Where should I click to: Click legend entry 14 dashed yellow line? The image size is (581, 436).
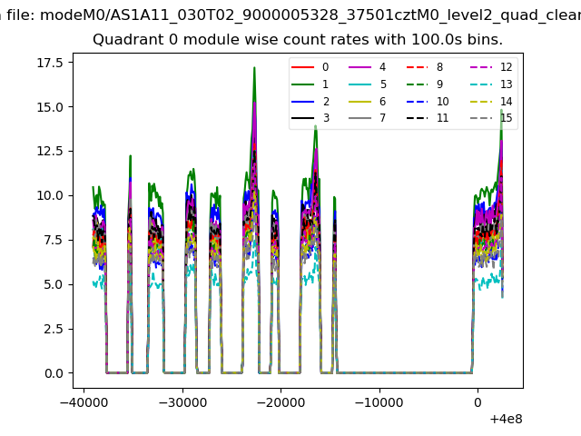coord(481,102)
